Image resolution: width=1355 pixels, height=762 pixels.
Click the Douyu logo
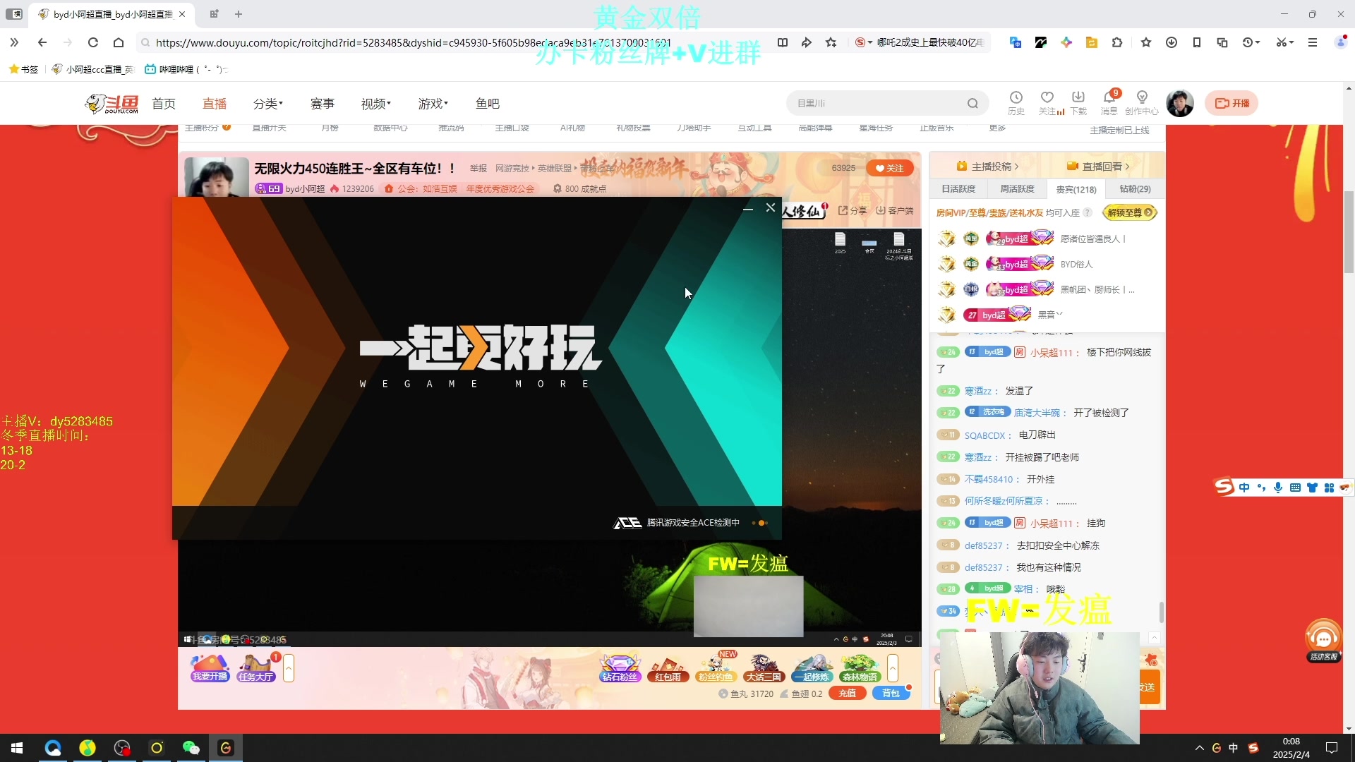point(112,103)
